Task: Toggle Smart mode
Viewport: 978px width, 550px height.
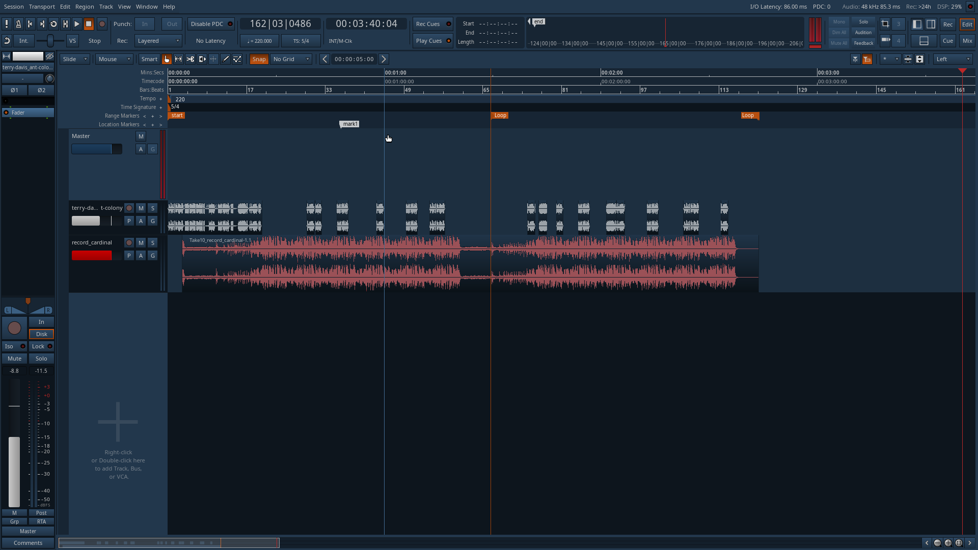Action: pyautogui.click(x=149, y=59)
